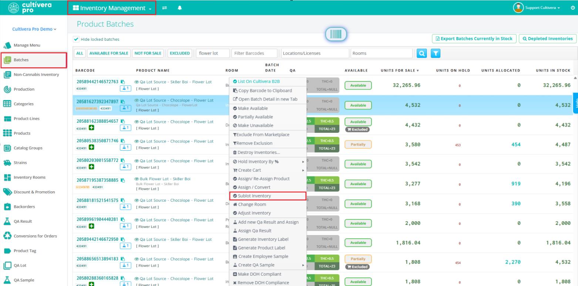Click blue 1 badge for batch 20588181521541575

pos(125,207)
